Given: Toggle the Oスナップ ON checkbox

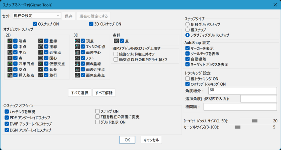Looking at the screenshot, I should click(35, 24).
